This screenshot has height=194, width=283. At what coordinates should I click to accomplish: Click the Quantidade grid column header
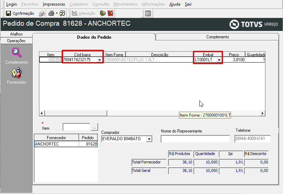[255, 54]
